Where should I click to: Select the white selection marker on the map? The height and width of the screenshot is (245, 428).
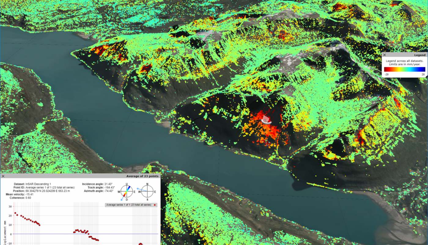click(266, 119)
